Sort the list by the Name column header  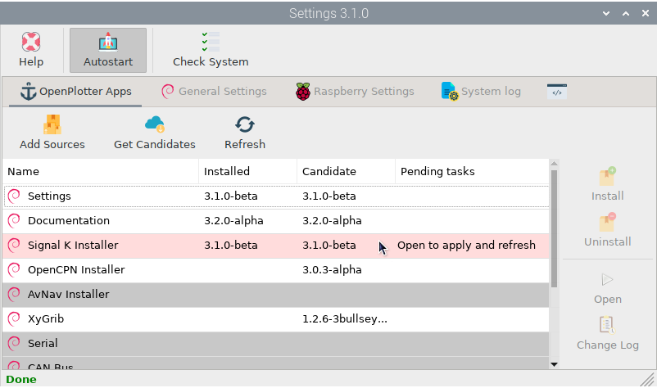click(x=101, y=172)
